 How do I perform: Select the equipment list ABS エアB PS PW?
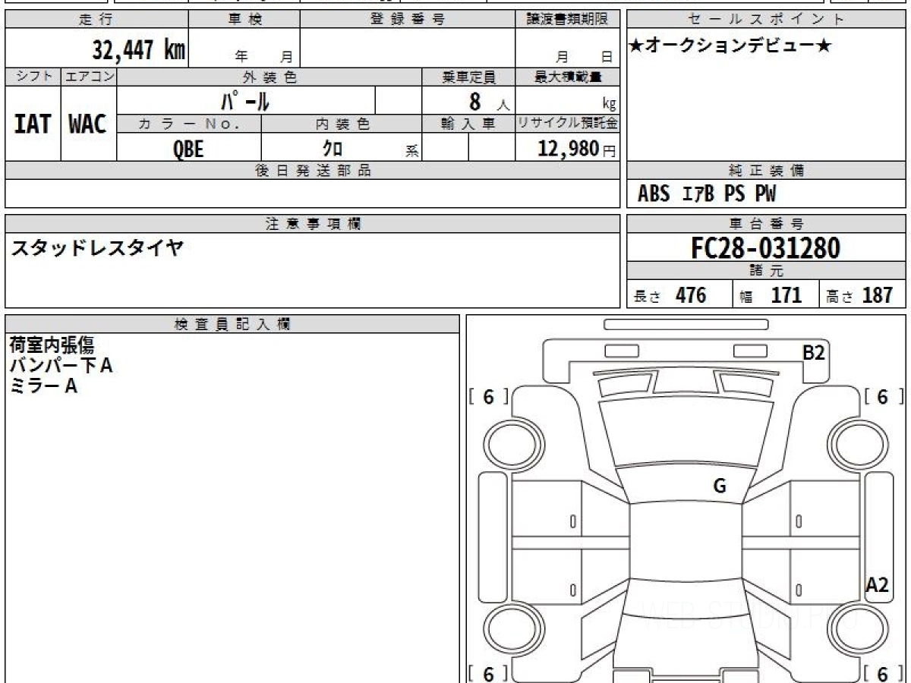pos(707,194)
